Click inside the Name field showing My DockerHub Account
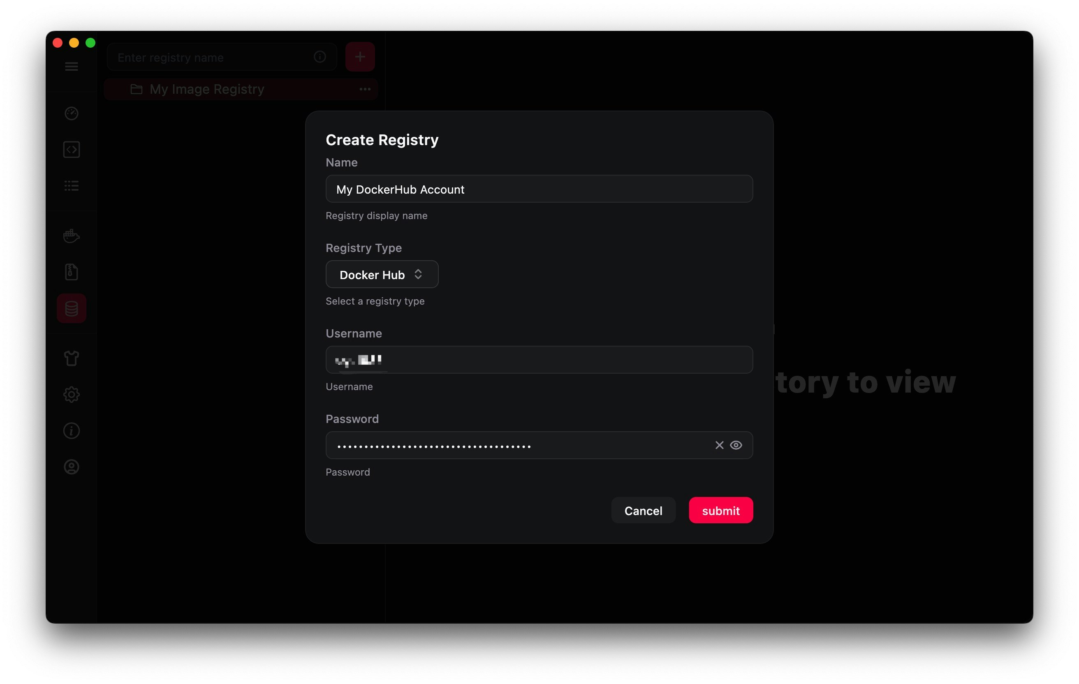Viewport: 1079px width, 684px height. click(x=539, y=189)
